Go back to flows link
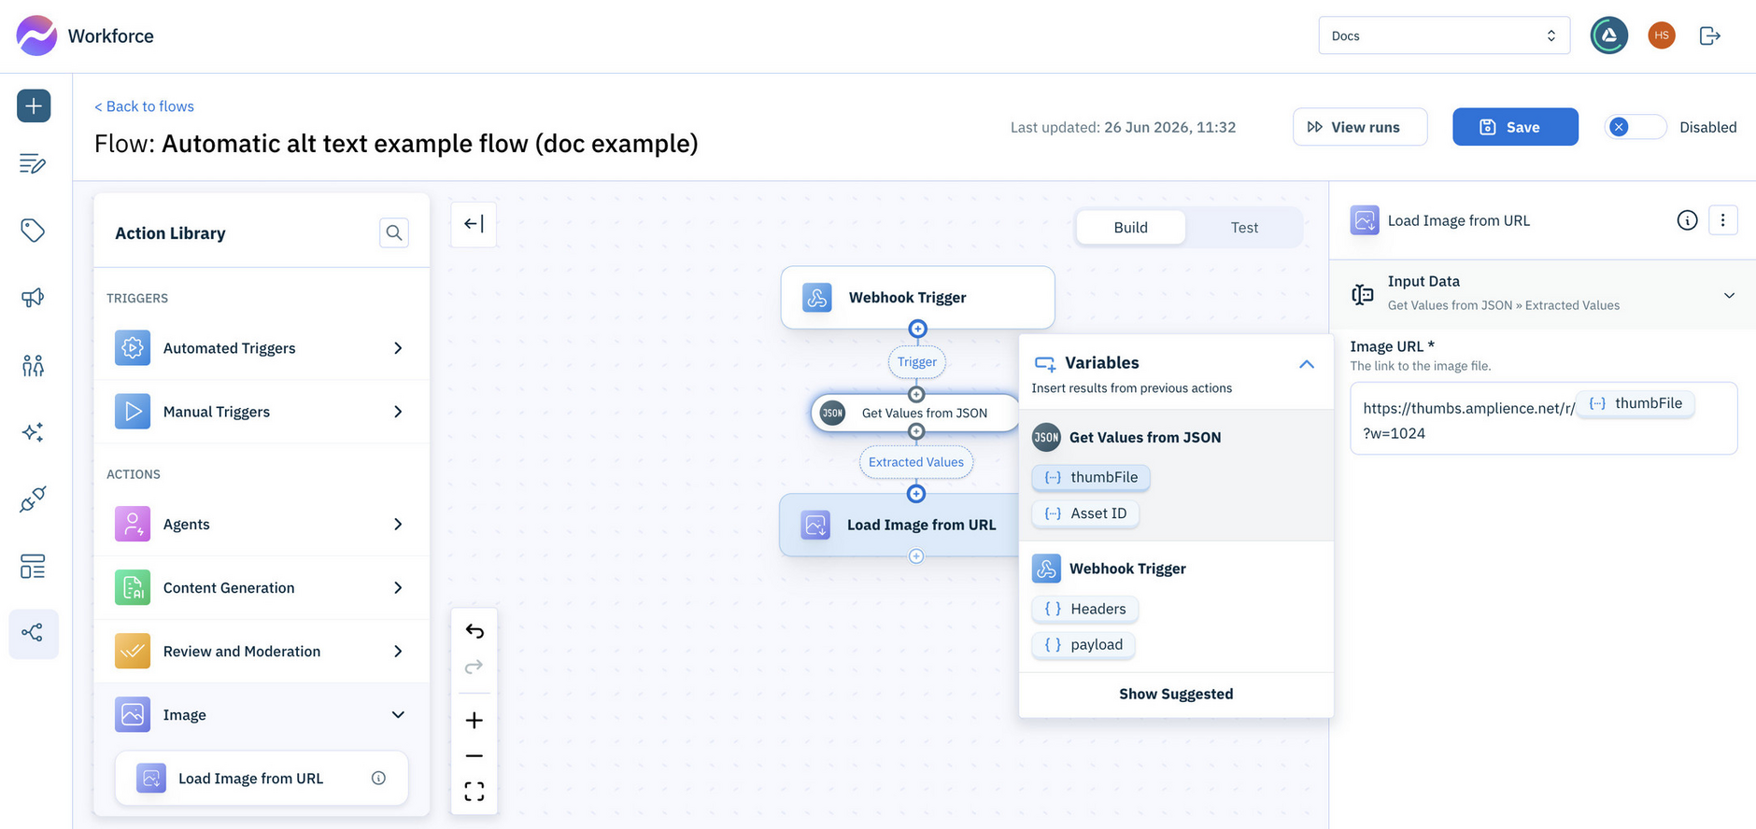This screenshot has width=1756, height=829. 145,106
